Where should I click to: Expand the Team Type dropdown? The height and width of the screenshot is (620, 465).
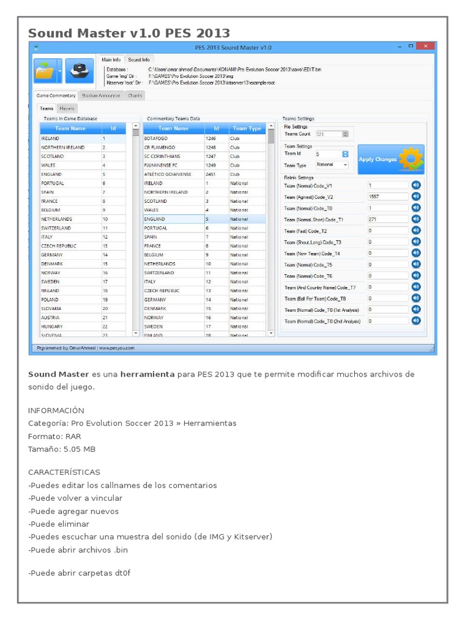pyautogui.click(x=345, y=165)
